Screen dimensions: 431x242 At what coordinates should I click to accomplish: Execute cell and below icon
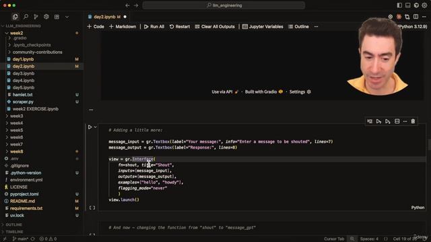click(388, 121)
